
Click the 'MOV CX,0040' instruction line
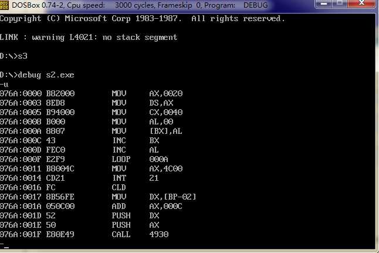click(x=91, y=113)
